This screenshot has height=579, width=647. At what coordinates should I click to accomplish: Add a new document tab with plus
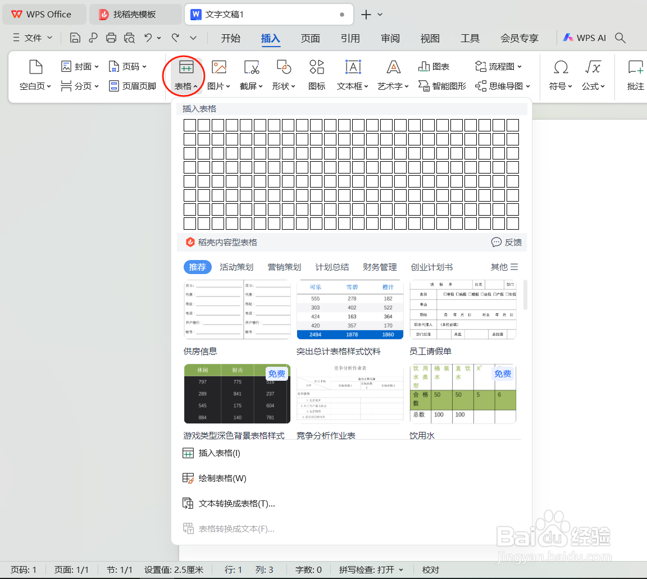point(366,15)
